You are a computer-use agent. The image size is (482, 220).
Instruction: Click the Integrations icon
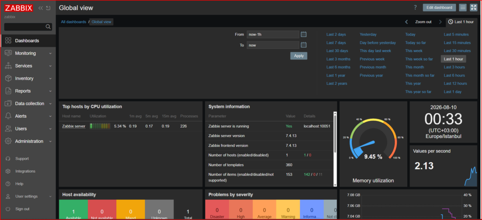point(8,171)
